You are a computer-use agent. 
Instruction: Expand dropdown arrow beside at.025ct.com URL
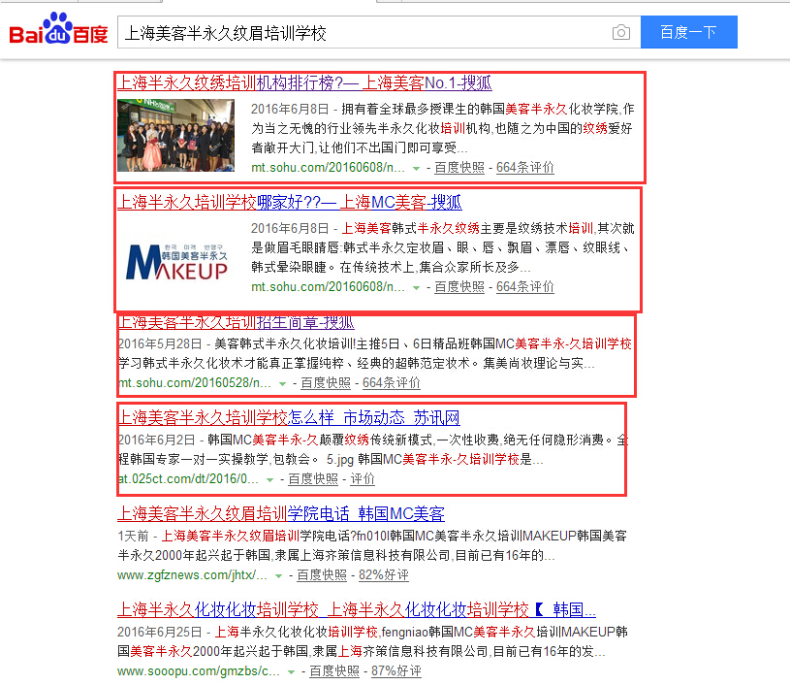point(270,479)
